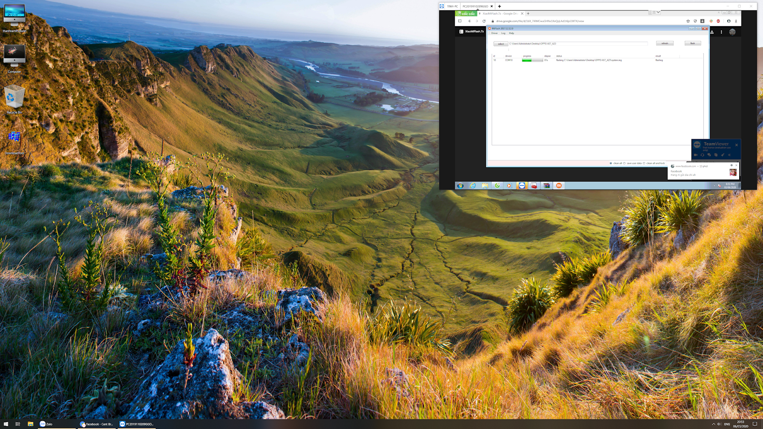
Task: Select the COM10 device row
Action: tap(597, 60)
